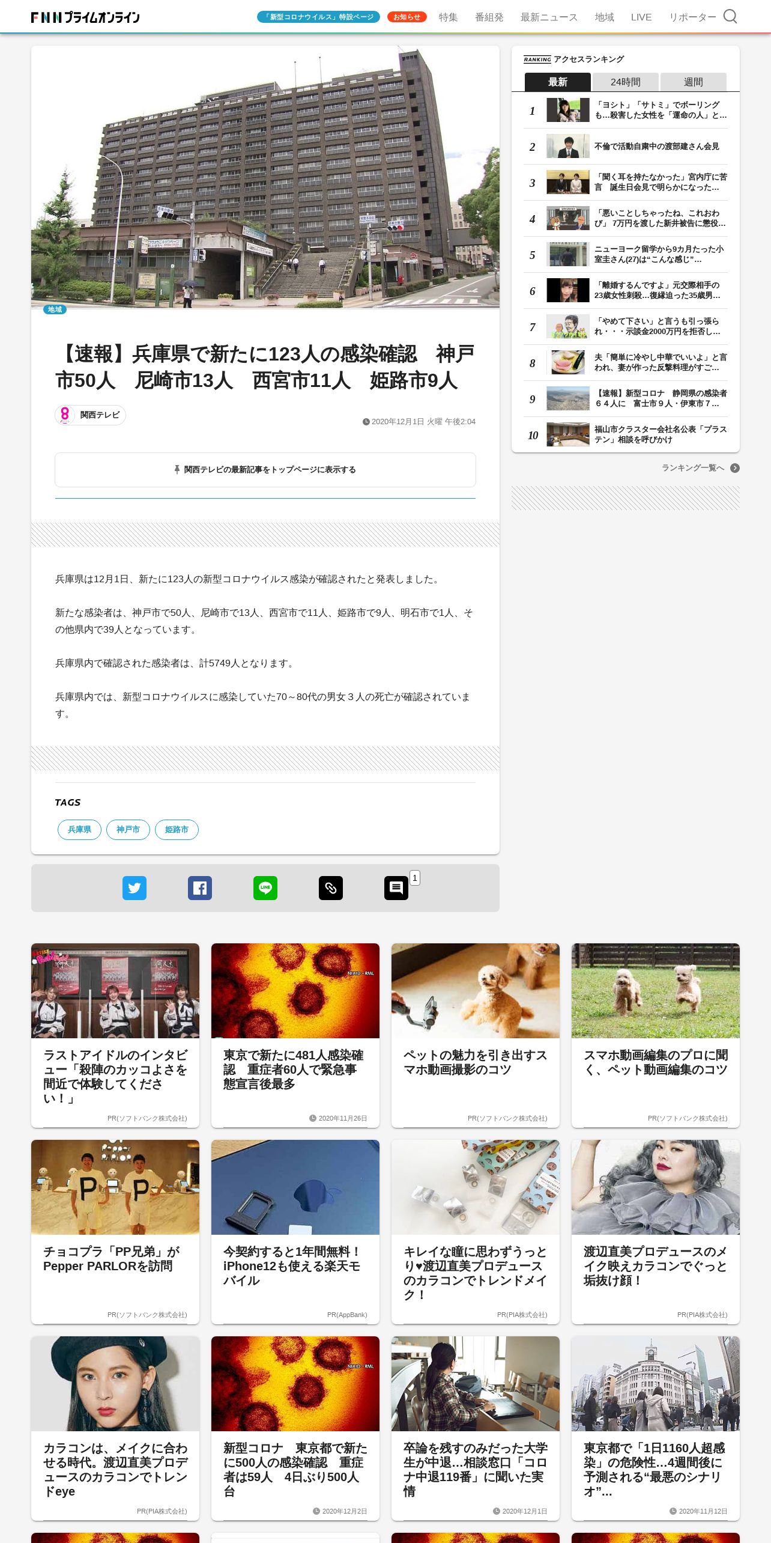Open ranking 8 article 冷やし中華
The image size is (771, 1543).
(x=626, y=362)
